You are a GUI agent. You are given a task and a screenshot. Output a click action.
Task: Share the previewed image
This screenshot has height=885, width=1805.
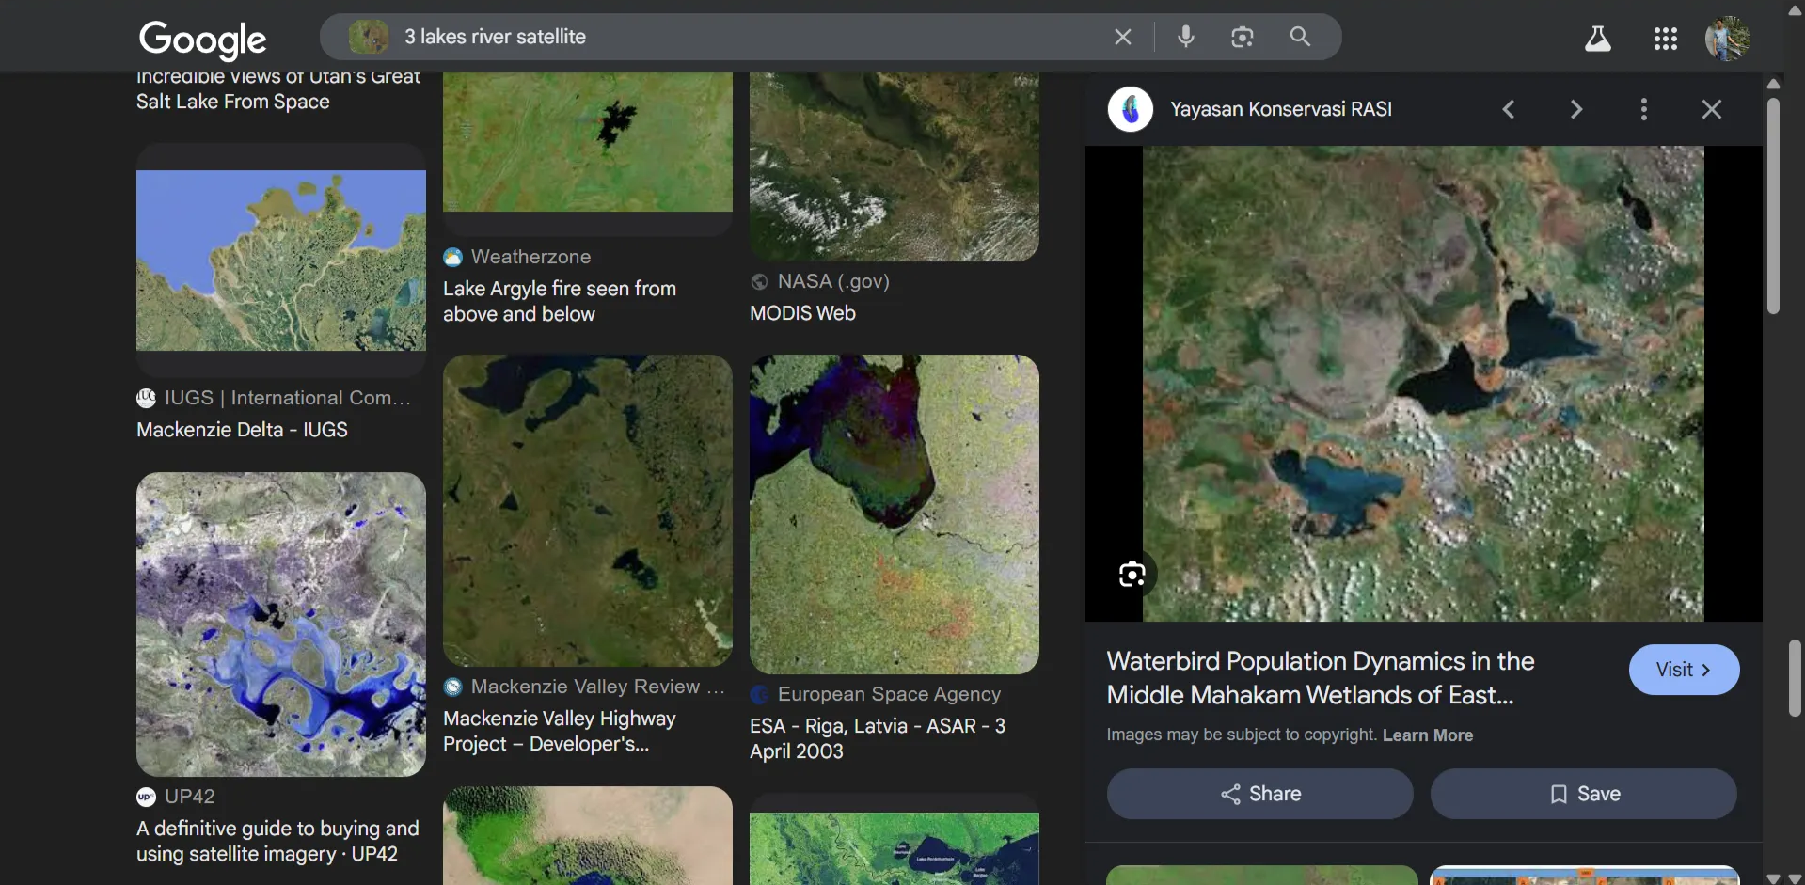pyautogui.click(x=1259, y=794)
